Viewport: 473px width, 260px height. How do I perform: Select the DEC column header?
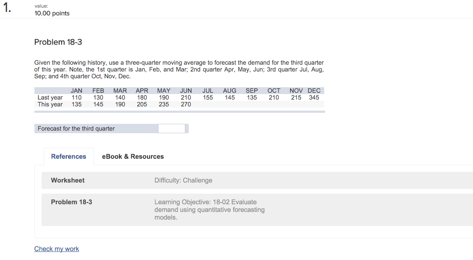pos(314,91)
